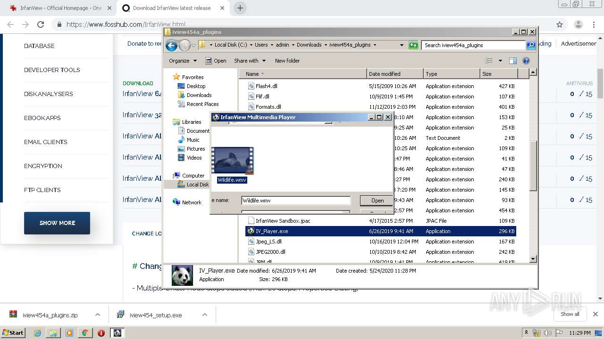Click the Chrome icon in the taskbar
Viewport: 604px width, 339px height.
85,333
